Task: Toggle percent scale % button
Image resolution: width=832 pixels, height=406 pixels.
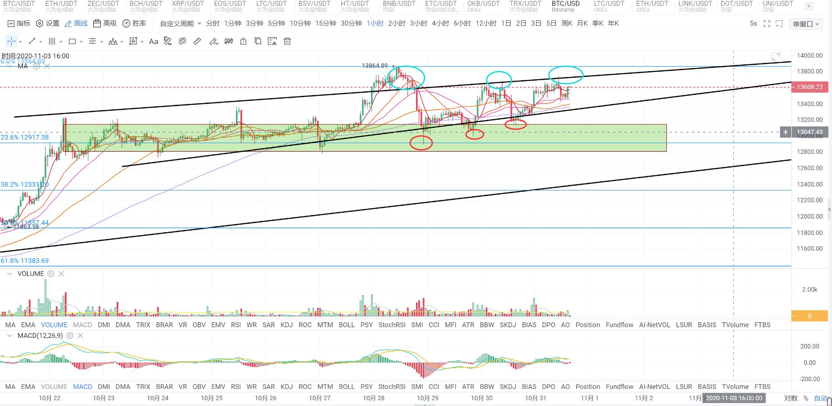Action: (x=805, y=398)
